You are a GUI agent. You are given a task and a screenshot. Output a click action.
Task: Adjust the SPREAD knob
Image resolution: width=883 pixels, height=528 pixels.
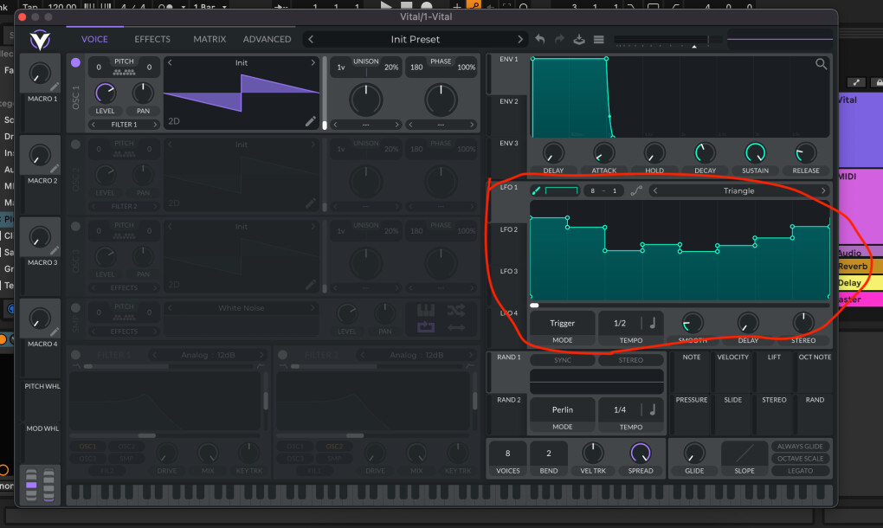(x=641, y=453)
